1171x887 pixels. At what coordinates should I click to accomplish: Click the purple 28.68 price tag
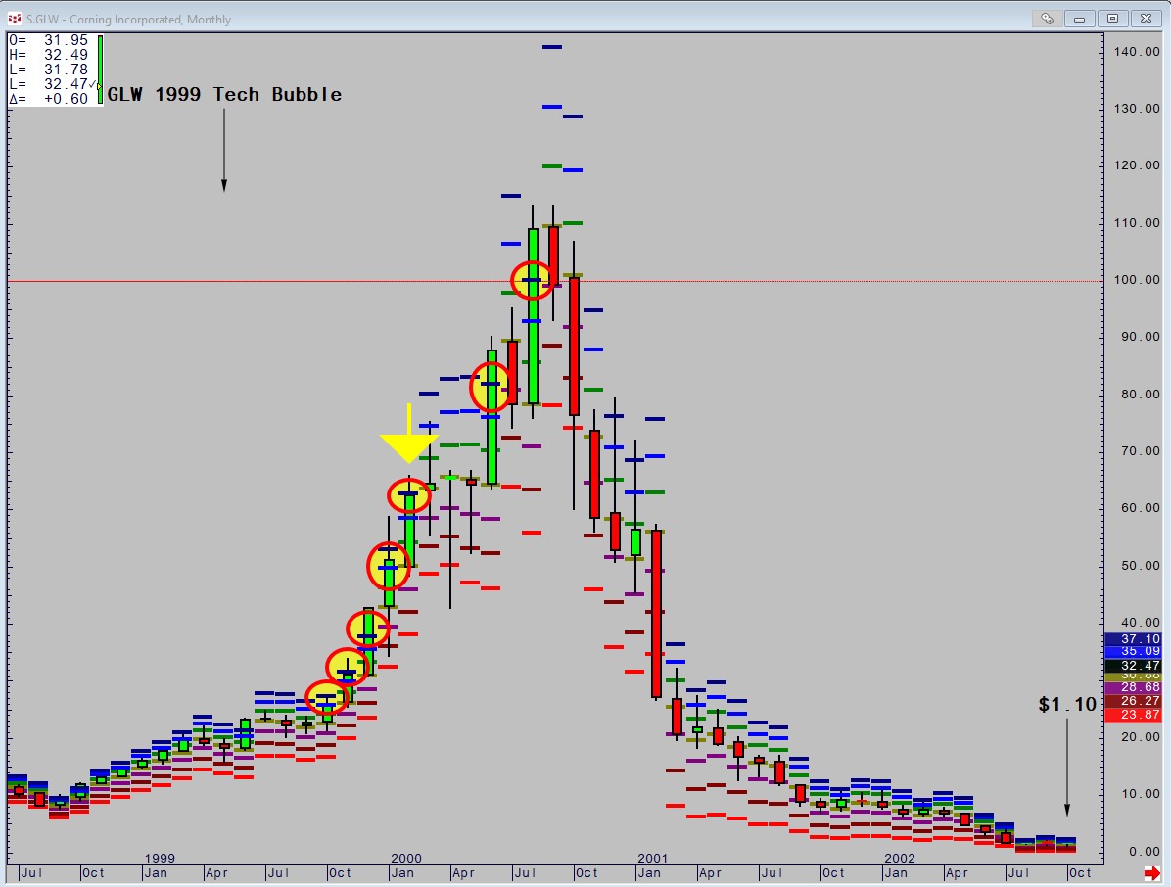(x=1133, y=687)
